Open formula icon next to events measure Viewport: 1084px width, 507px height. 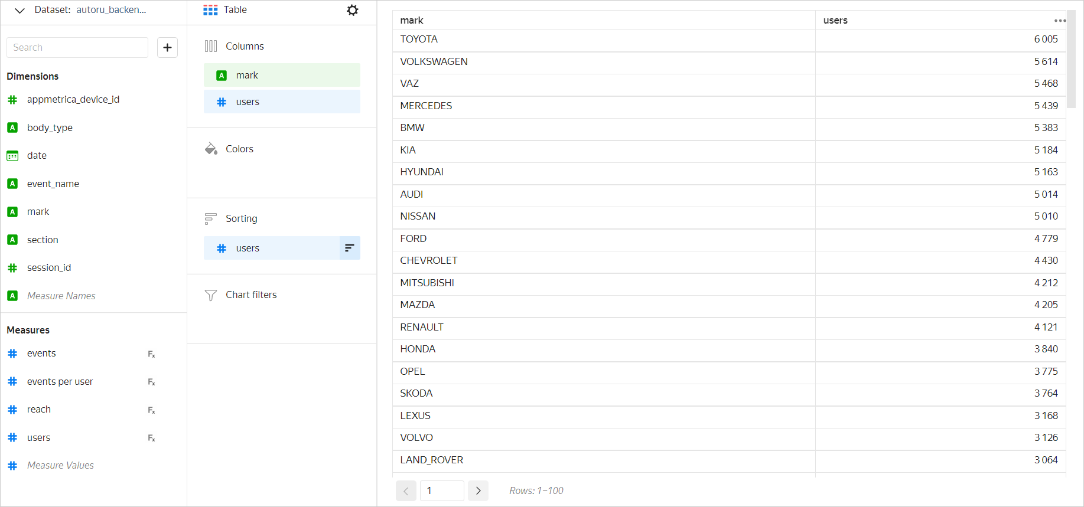pyautogui.click(x=151, y=354)
